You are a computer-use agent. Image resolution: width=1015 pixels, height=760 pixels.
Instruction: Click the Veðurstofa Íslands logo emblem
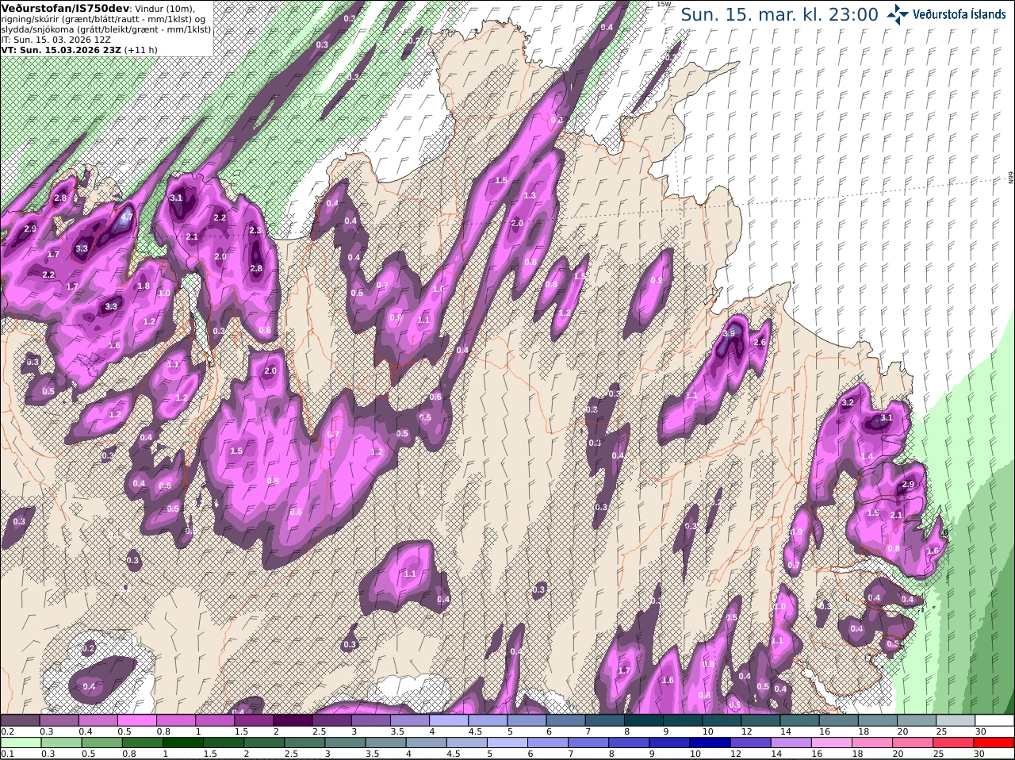pyautogui.click(x=898, y=14)
